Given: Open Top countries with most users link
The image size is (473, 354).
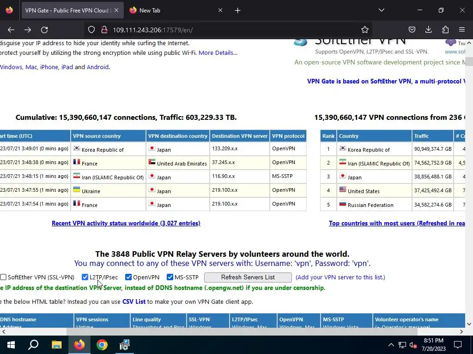Looking at the screenshot, I should pos(397,224).
